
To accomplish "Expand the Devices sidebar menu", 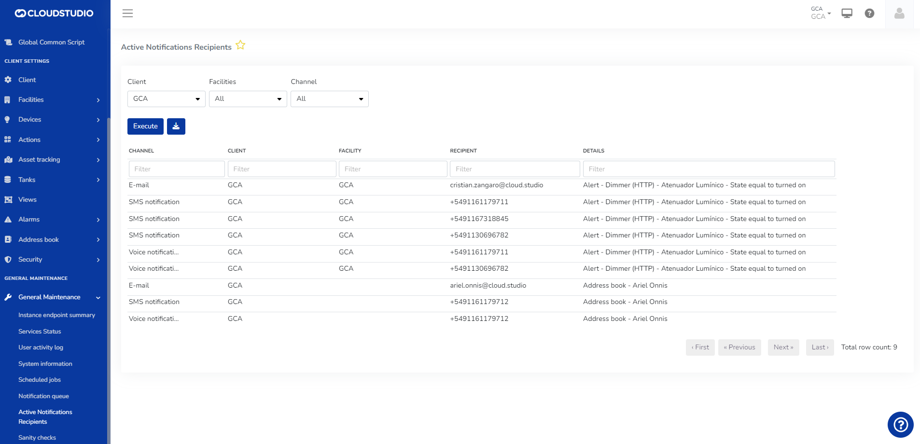I will [x=53, y=120].
